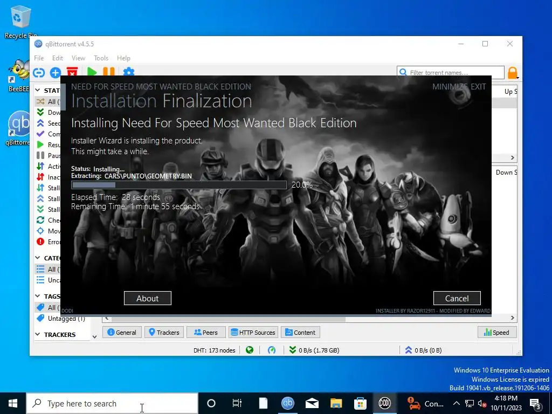This screenshot has width=552, height=414.
Task: Open qBittorrent options gear icon
Action: pyautogui.click(x=129, y=72)
